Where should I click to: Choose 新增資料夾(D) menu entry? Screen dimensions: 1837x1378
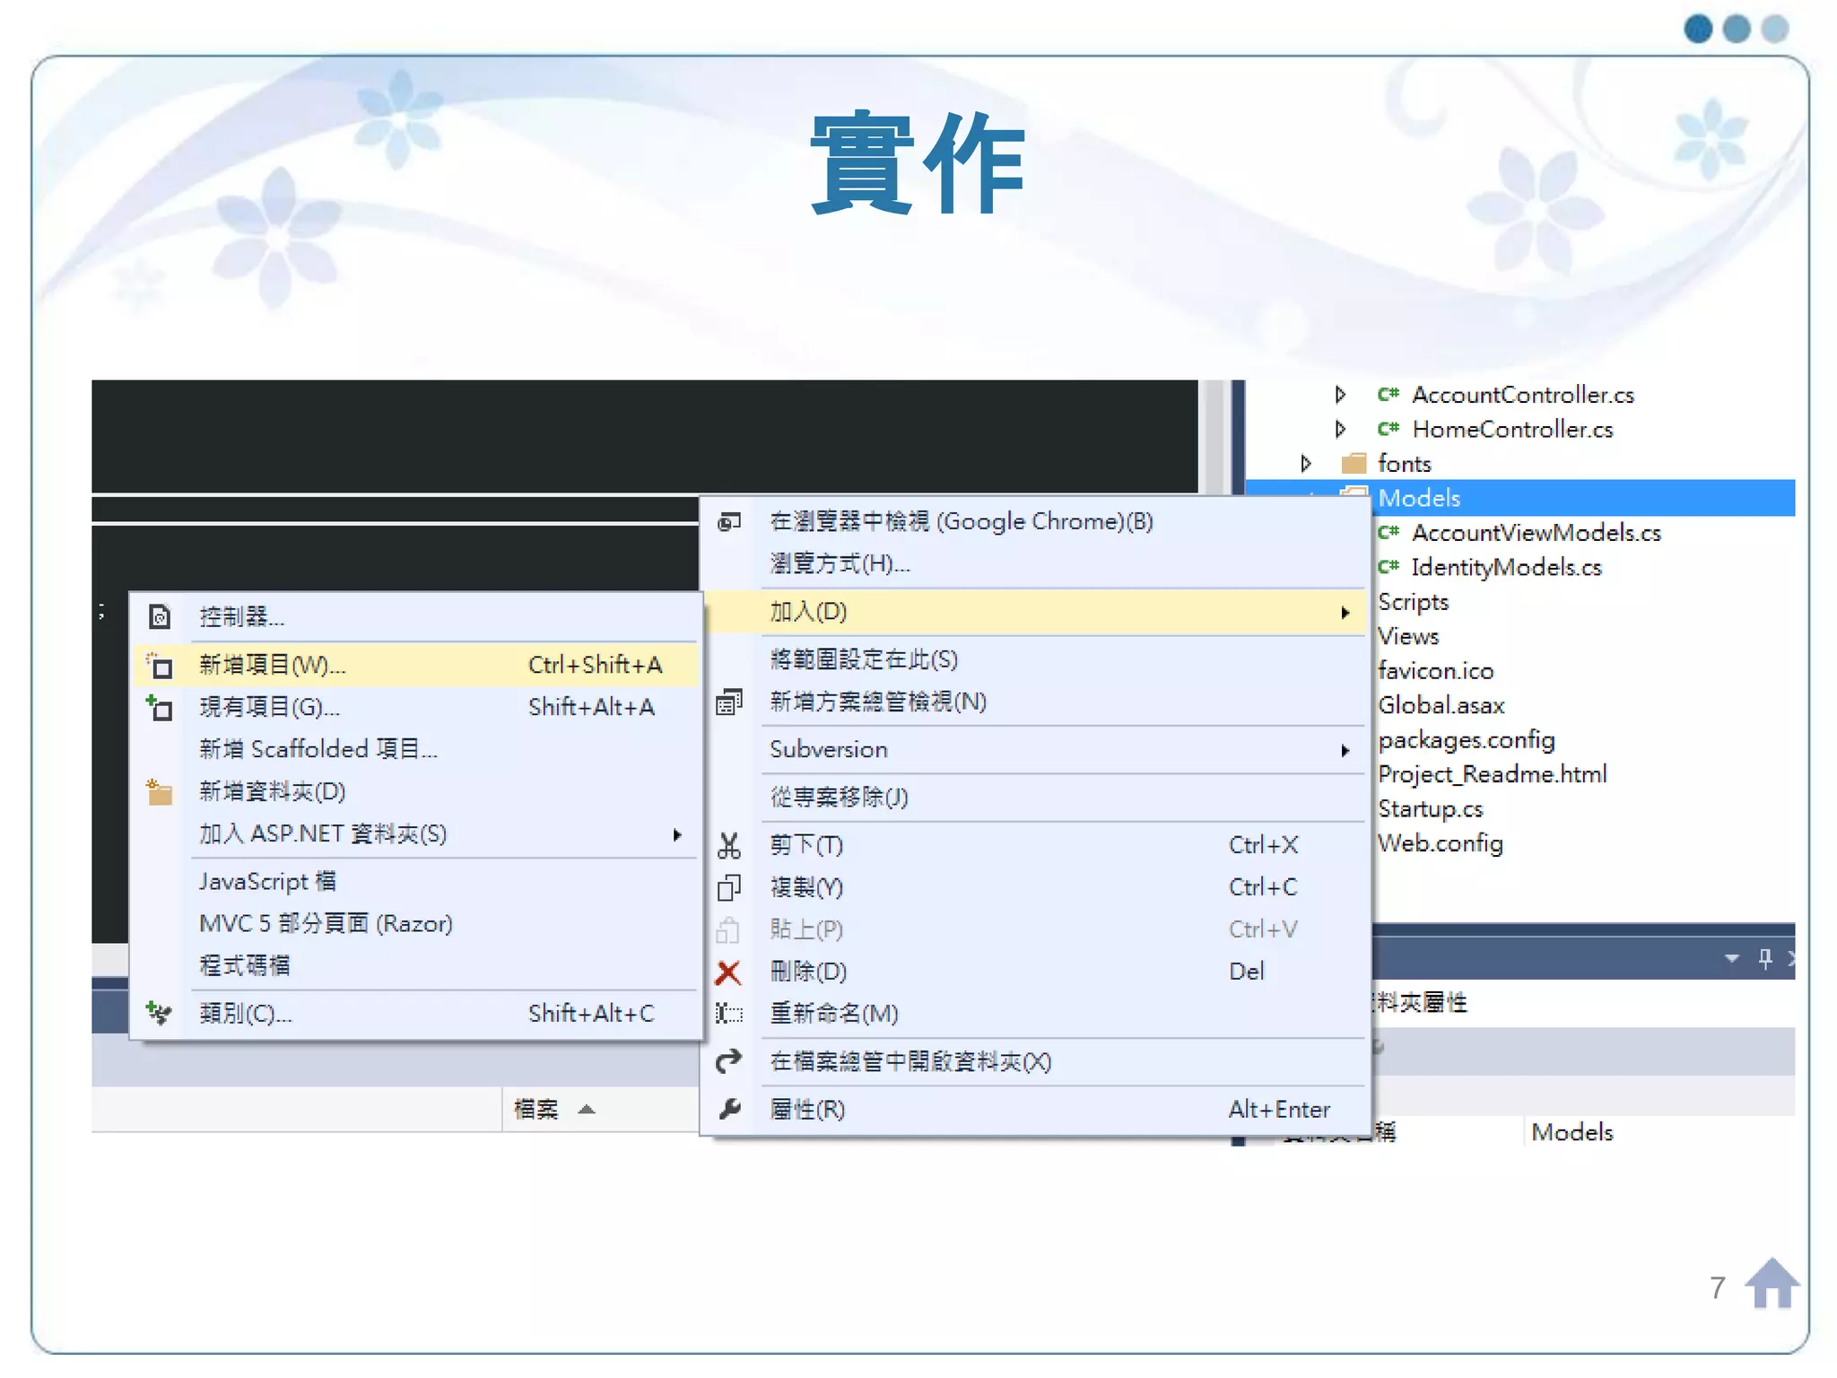416,791
